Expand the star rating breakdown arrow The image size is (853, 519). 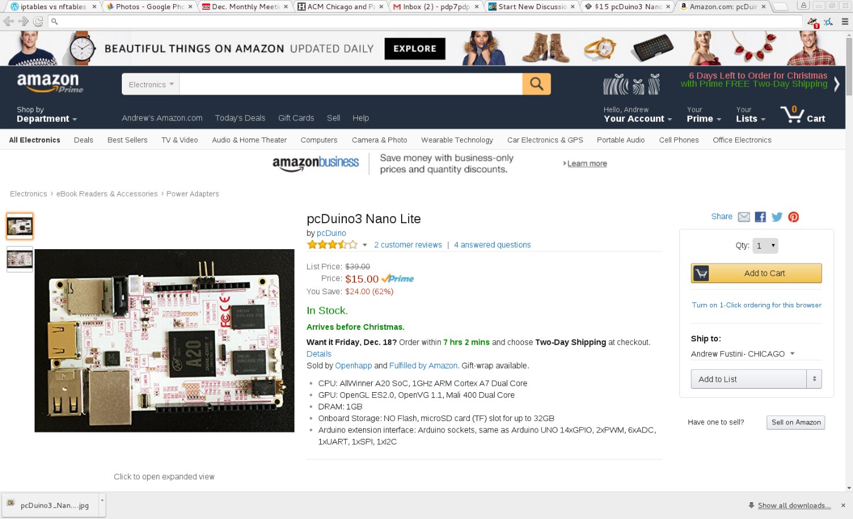pos(365,245)
